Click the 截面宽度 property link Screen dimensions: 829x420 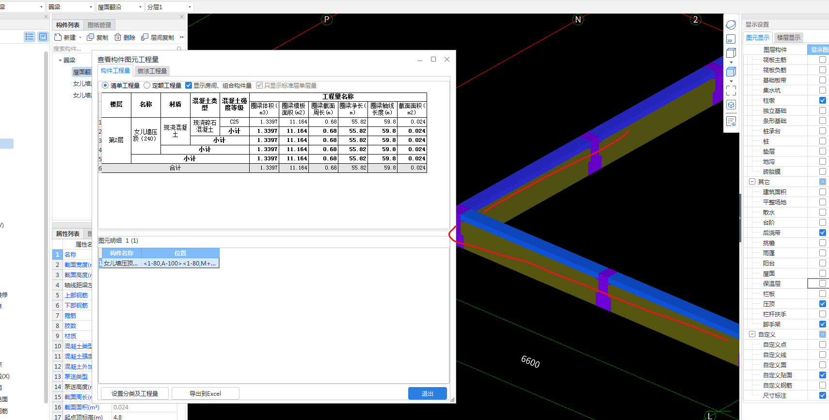tap(78, 265)
